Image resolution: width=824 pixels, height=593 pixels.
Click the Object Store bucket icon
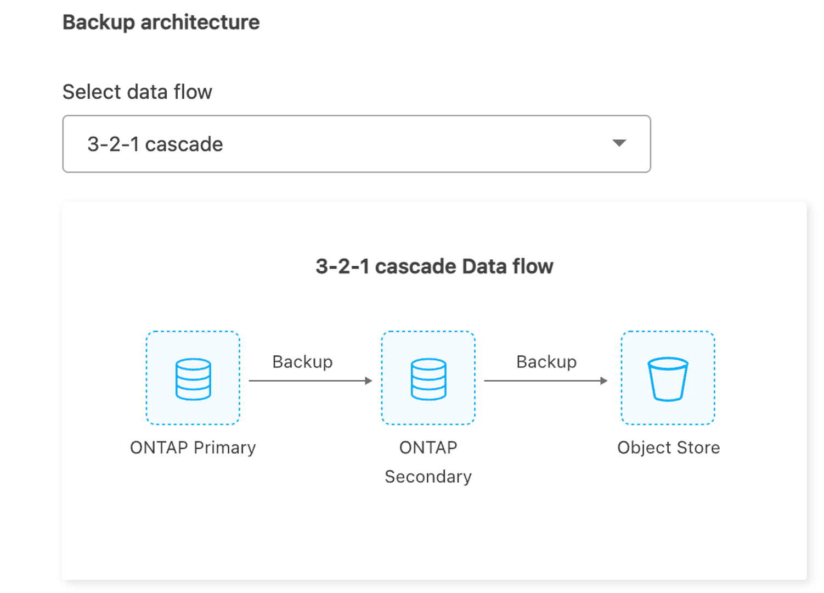(668, 378)
